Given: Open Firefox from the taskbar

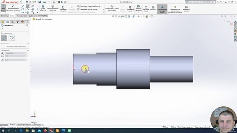Looking at the screenshot, I should (x=45, y=130).
